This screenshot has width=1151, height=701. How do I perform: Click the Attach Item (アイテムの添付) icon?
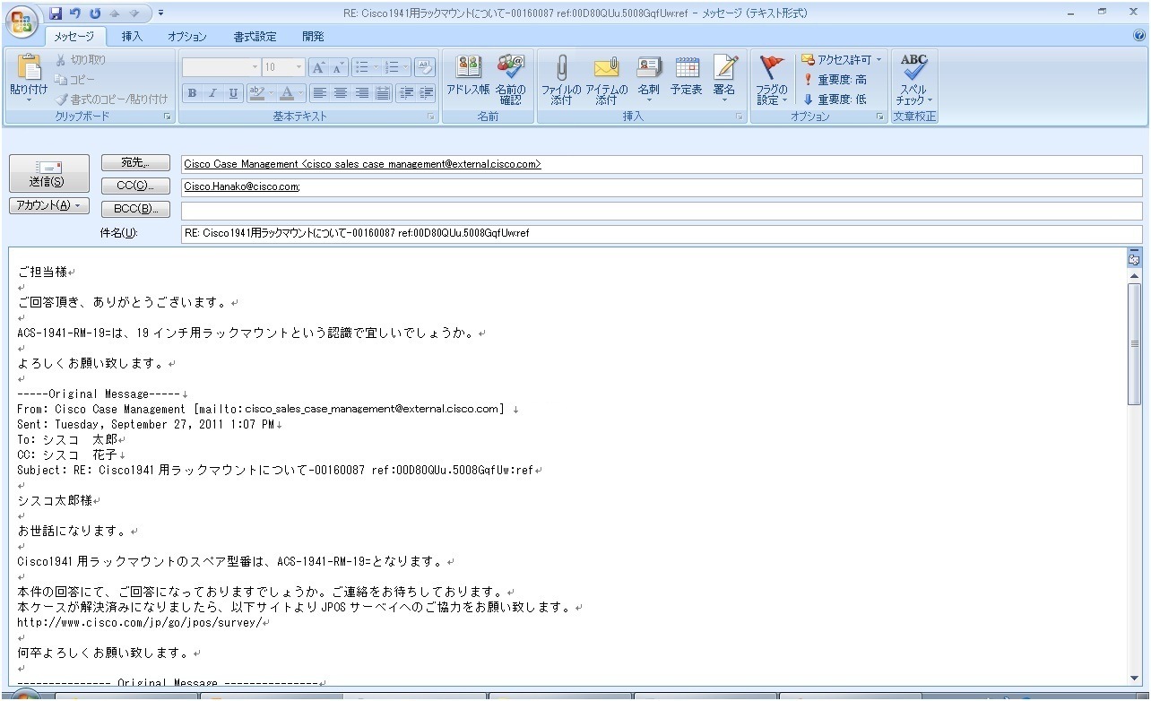pos(606,79)
